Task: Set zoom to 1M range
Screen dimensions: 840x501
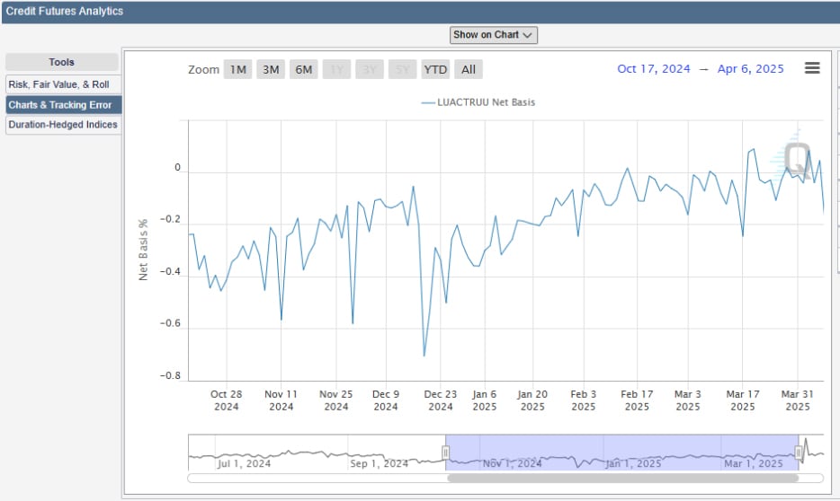Action: 237,69
